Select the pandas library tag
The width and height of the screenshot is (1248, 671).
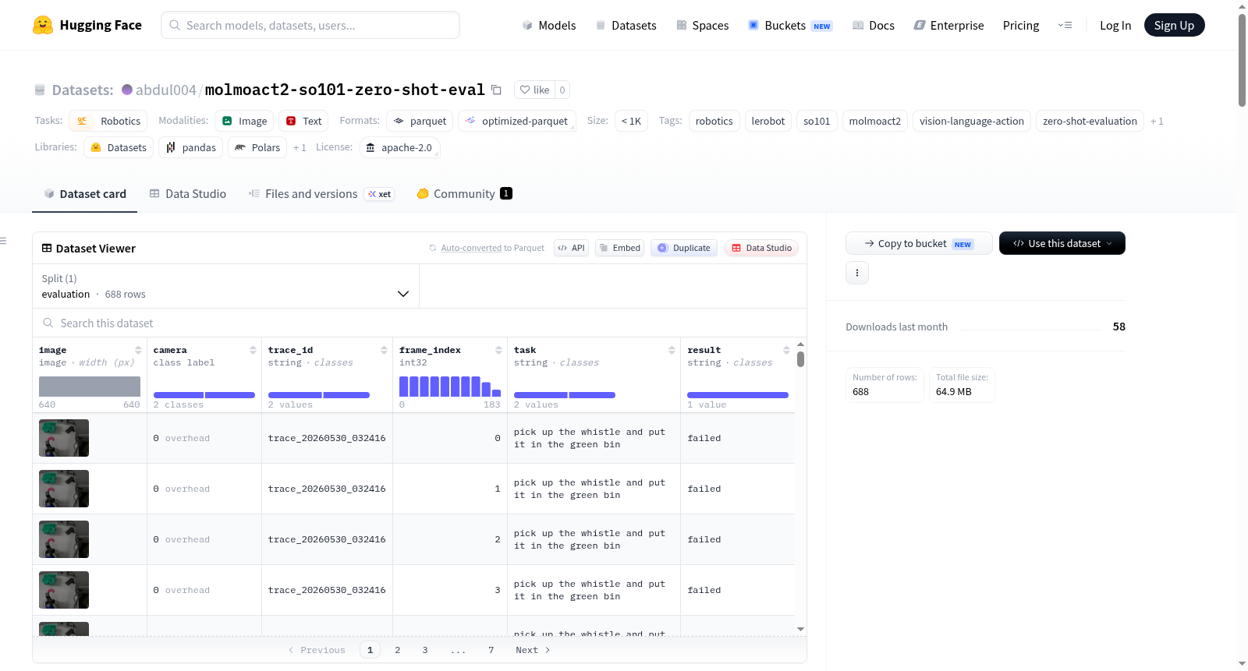pyautogui.click(x=191, y=147)
